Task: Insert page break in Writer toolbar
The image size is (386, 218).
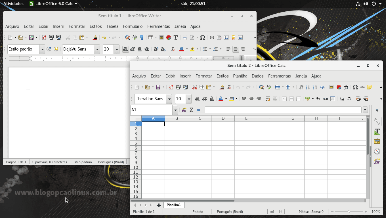Action: pyautogui.click(x=185, y=37)
